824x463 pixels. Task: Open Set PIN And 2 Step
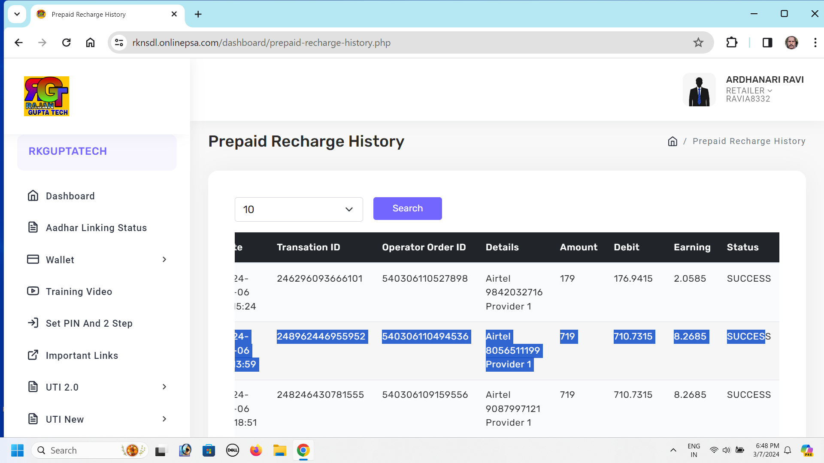pyautogui.click(x=89, y=323)
